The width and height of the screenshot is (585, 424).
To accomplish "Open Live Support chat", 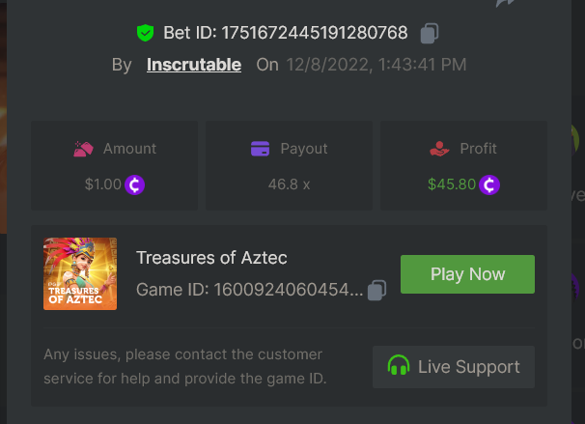I will pos(454,367).
